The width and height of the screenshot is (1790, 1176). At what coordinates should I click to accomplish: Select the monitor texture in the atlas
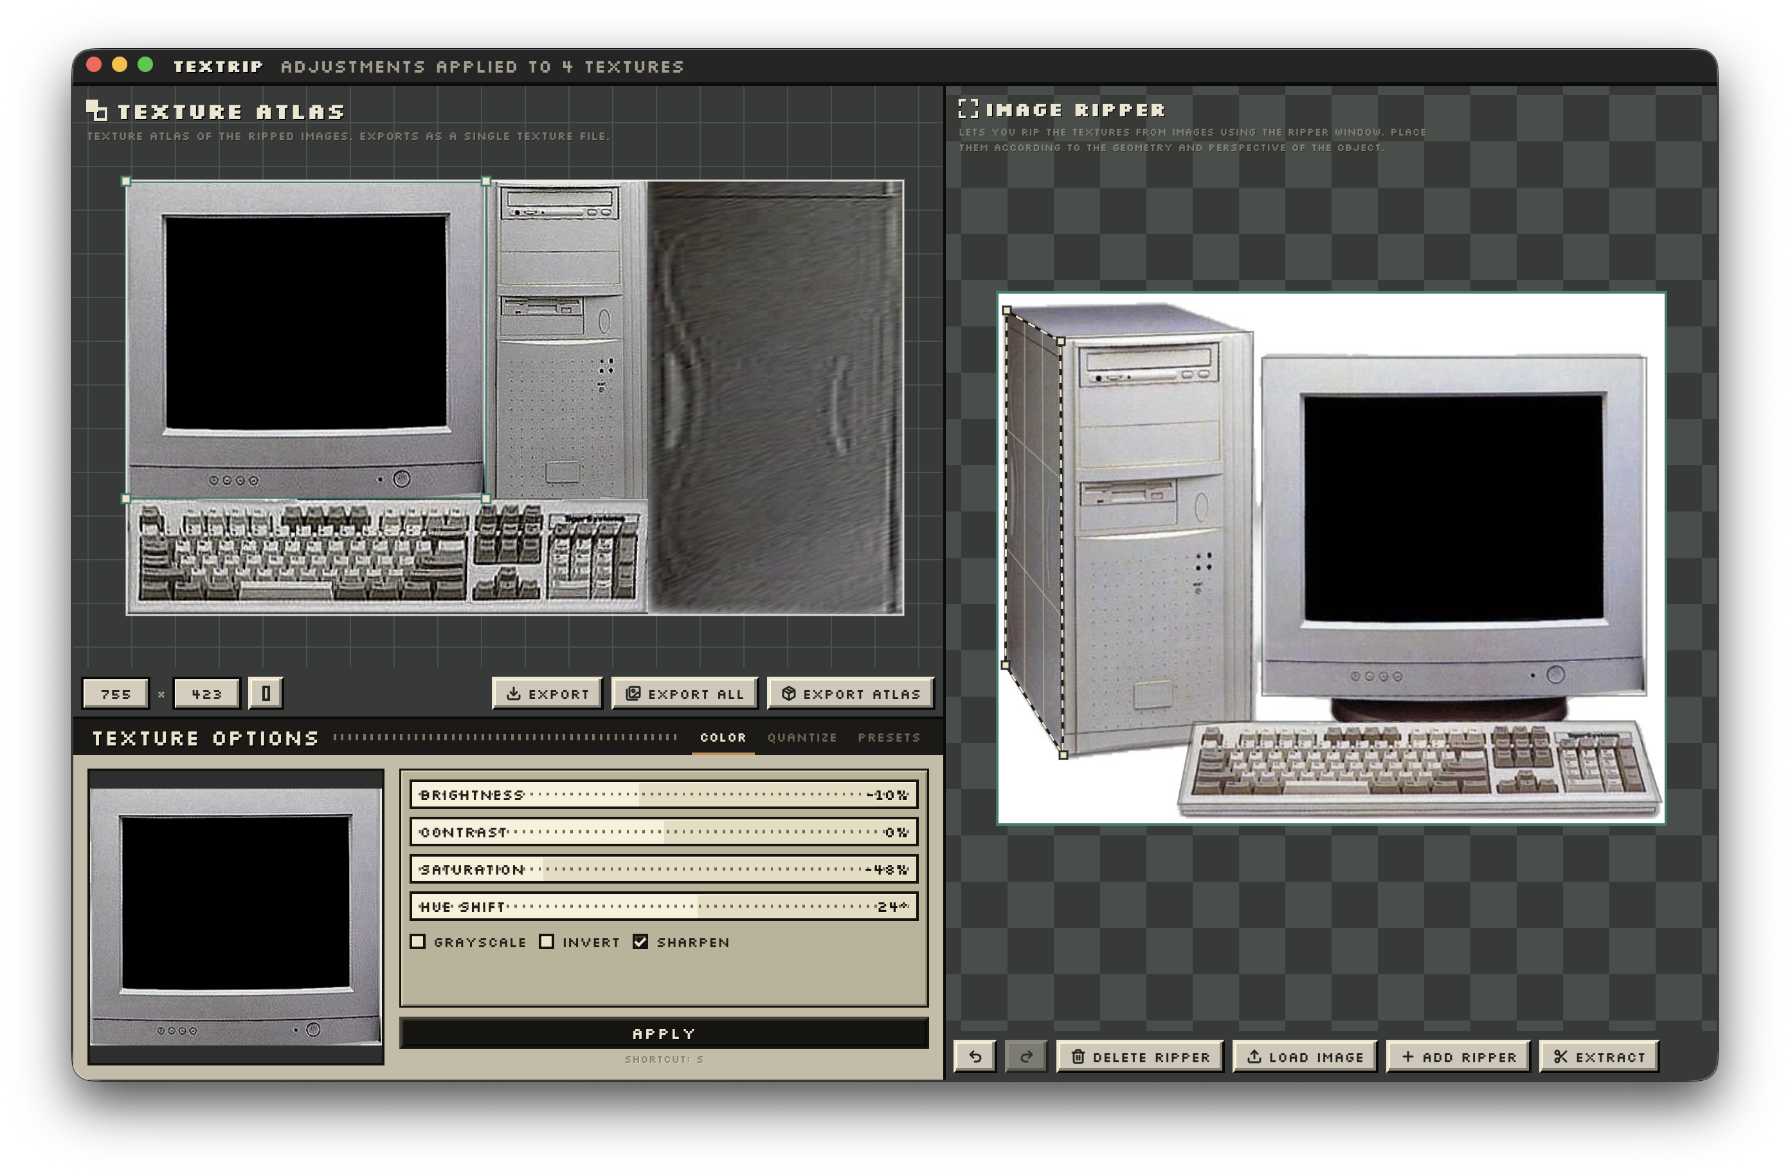[305, 339]
